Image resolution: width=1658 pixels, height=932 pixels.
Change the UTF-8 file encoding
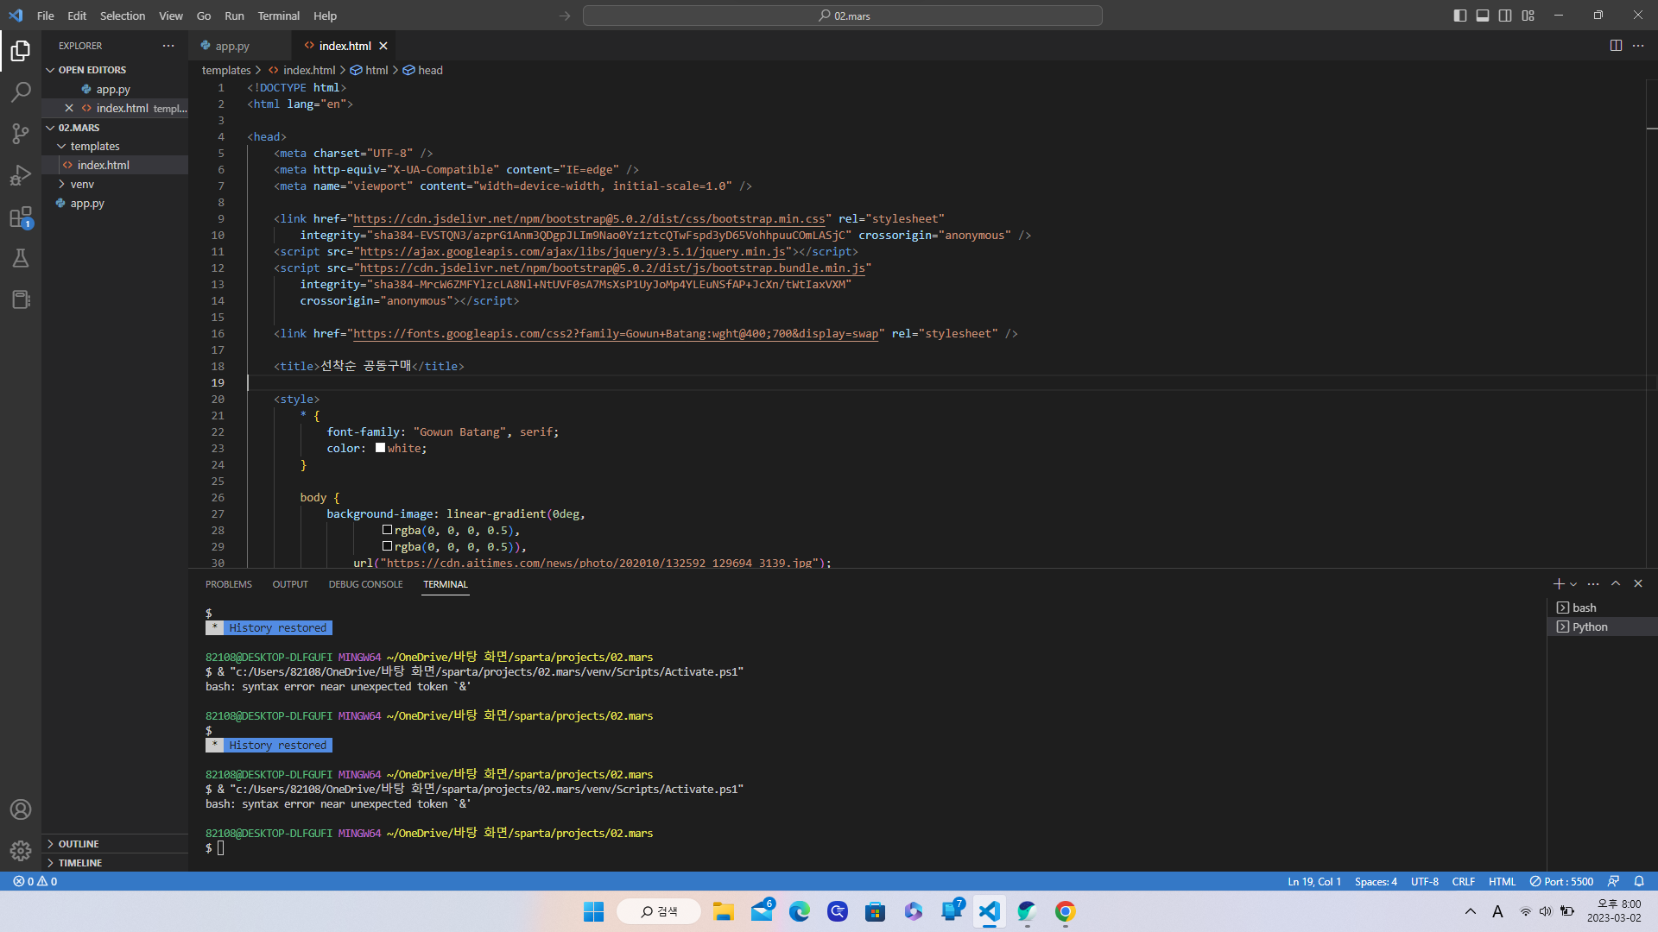click(x=1425, y=882)
